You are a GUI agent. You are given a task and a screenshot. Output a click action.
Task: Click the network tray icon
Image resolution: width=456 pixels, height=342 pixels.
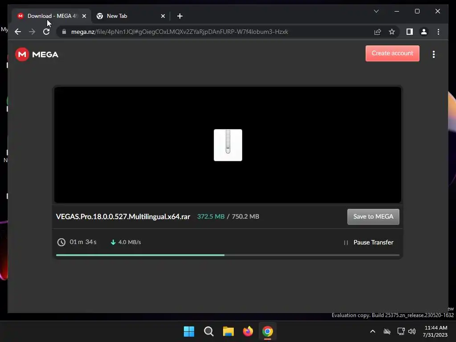coord(401,331)
